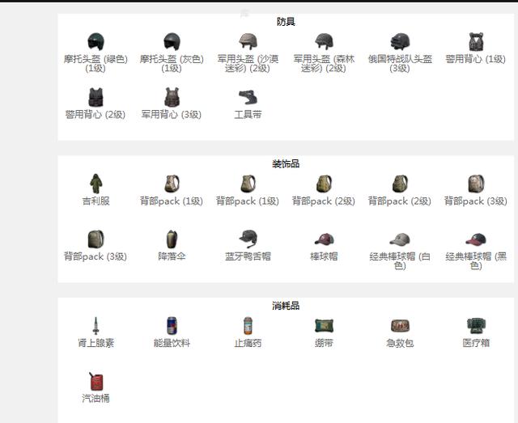The image size is (518, 423).
Task: Open the 医疗箱 text link
Action: click(476, 343)
